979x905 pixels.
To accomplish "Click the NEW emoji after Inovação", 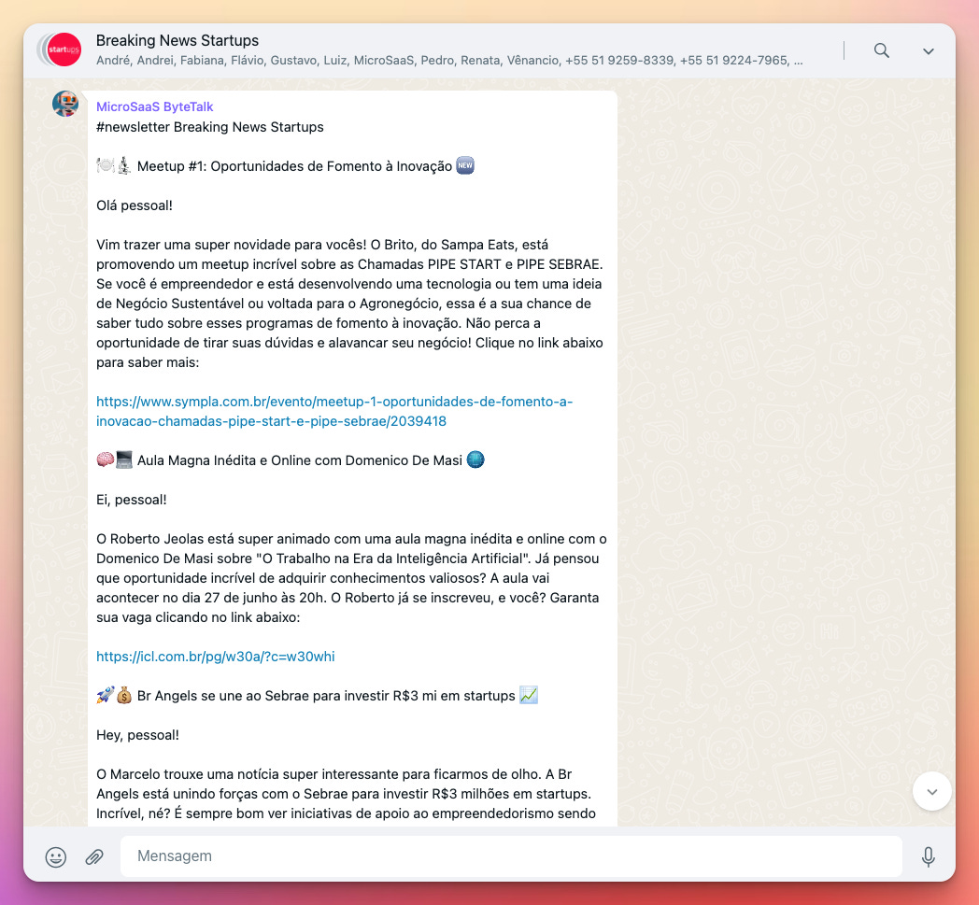I will (x=465, y=165).
